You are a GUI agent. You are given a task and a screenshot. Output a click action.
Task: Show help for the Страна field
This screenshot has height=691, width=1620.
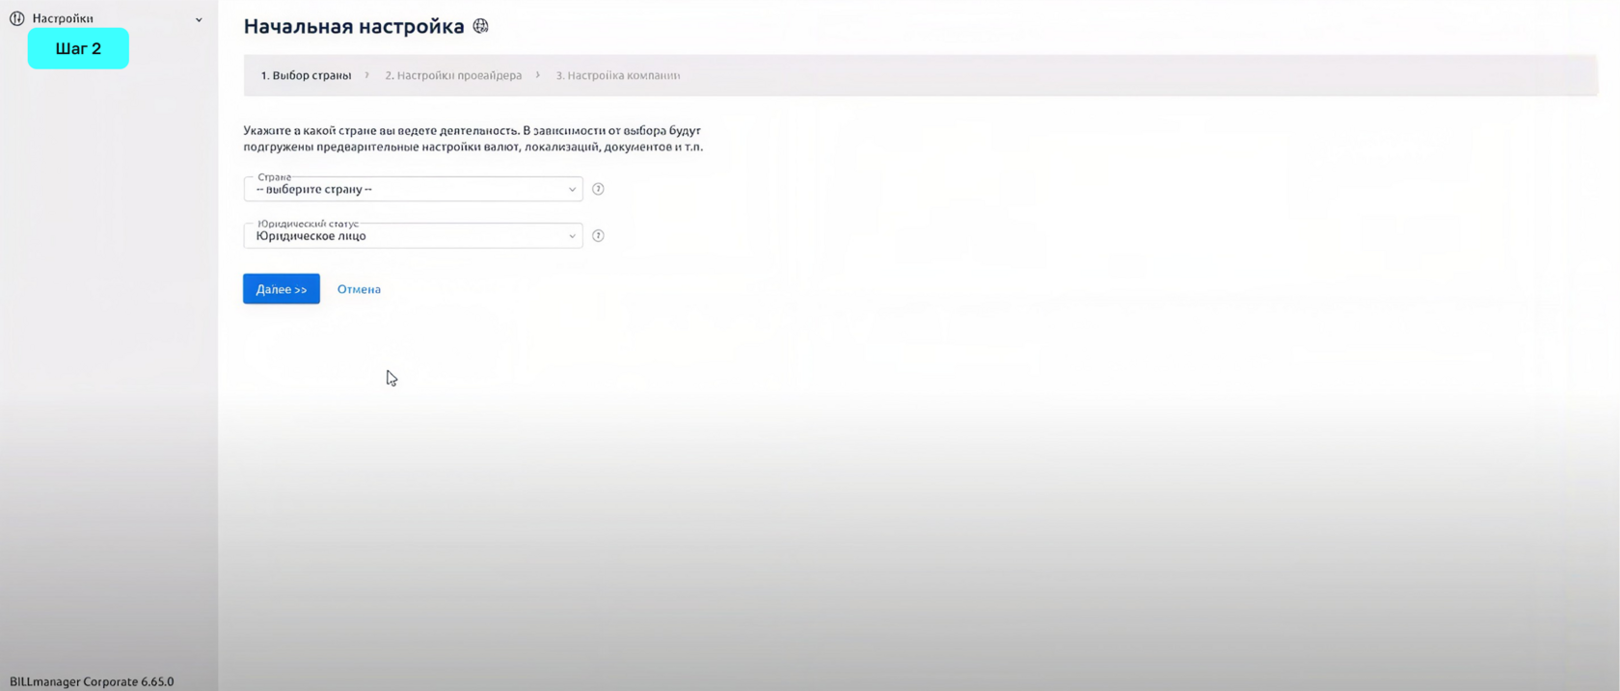click(x=598, y=189)
